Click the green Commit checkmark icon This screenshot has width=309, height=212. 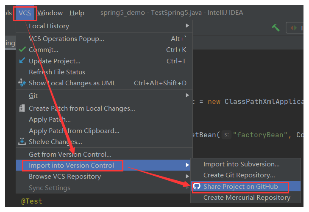(x=22, y=49)
